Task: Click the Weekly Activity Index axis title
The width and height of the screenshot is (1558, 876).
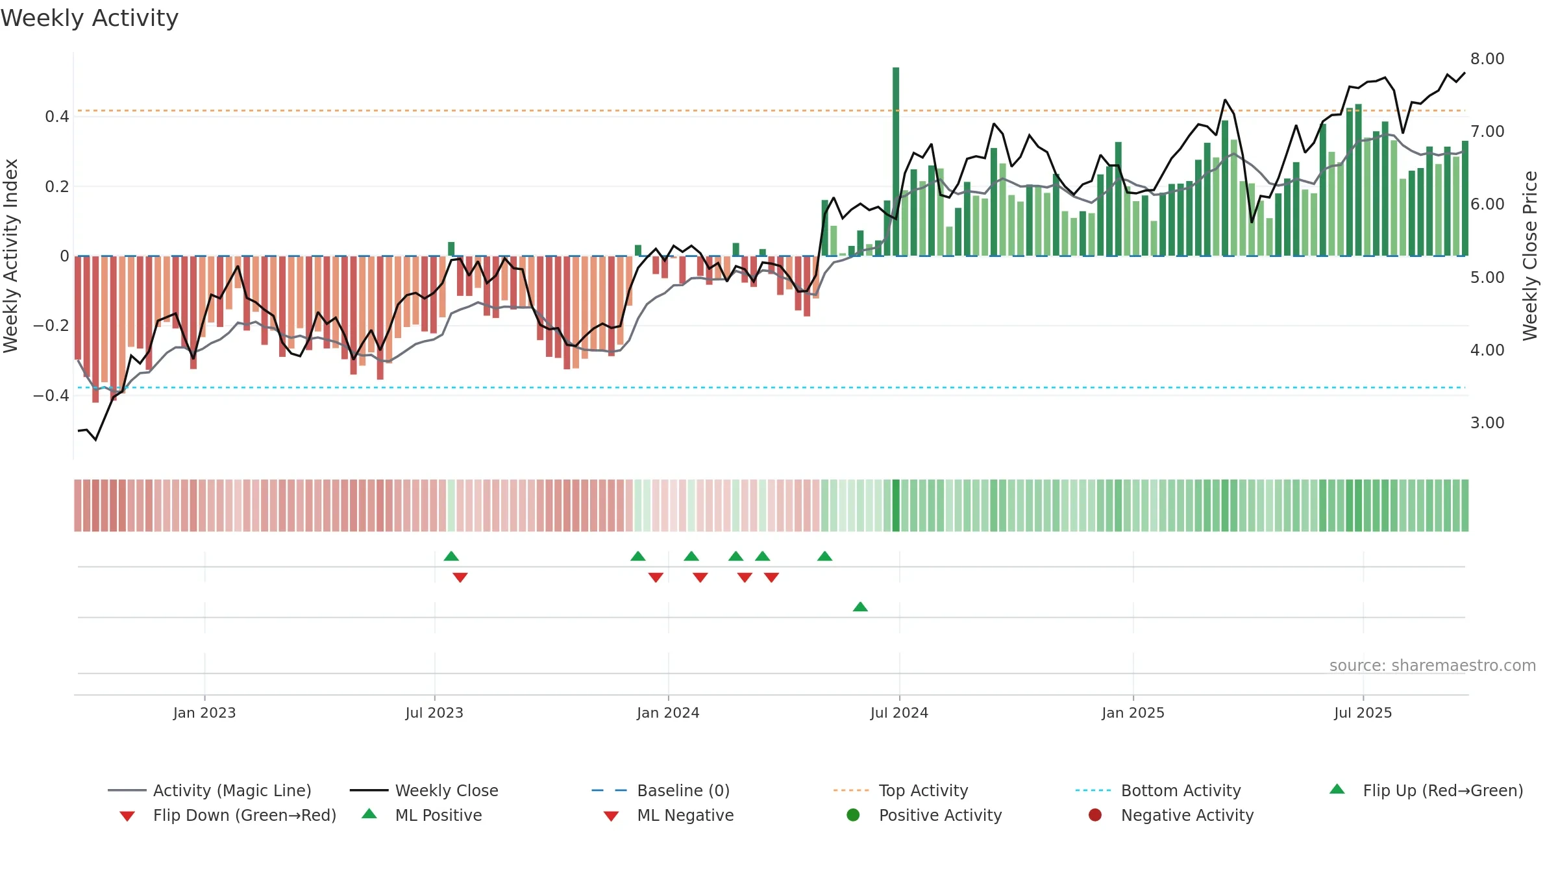Action: tap(10, 256)
